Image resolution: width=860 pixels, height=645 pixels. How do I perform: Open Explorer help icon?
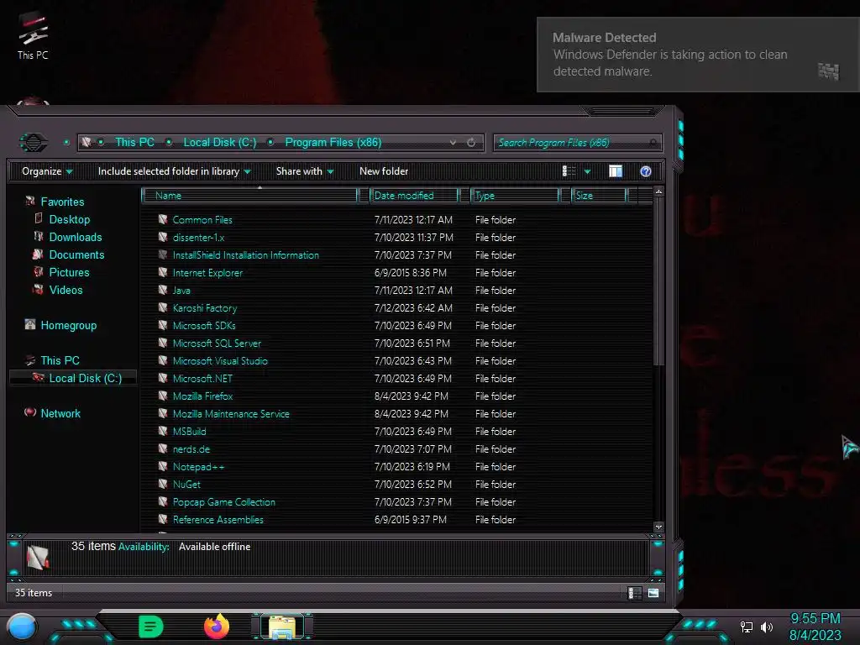coord(646,171)
